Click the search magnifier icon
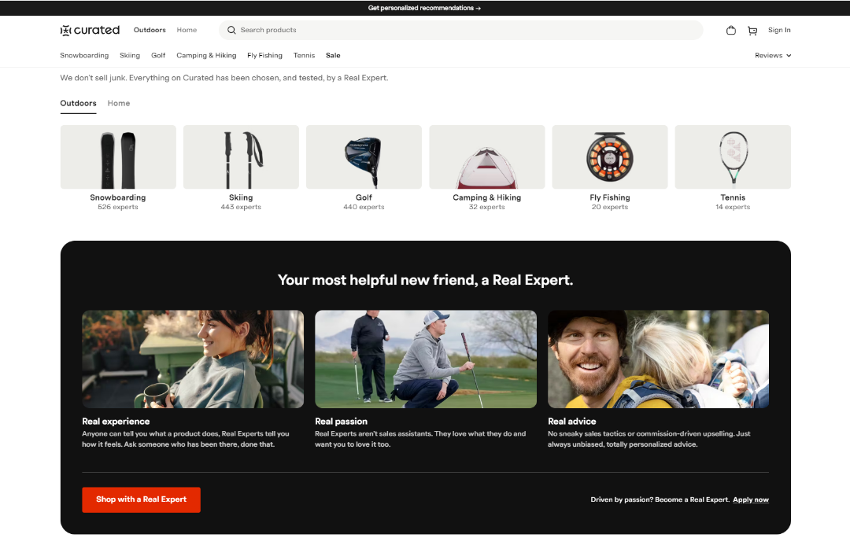Screen dimensions: 850x549 (231, 30)
